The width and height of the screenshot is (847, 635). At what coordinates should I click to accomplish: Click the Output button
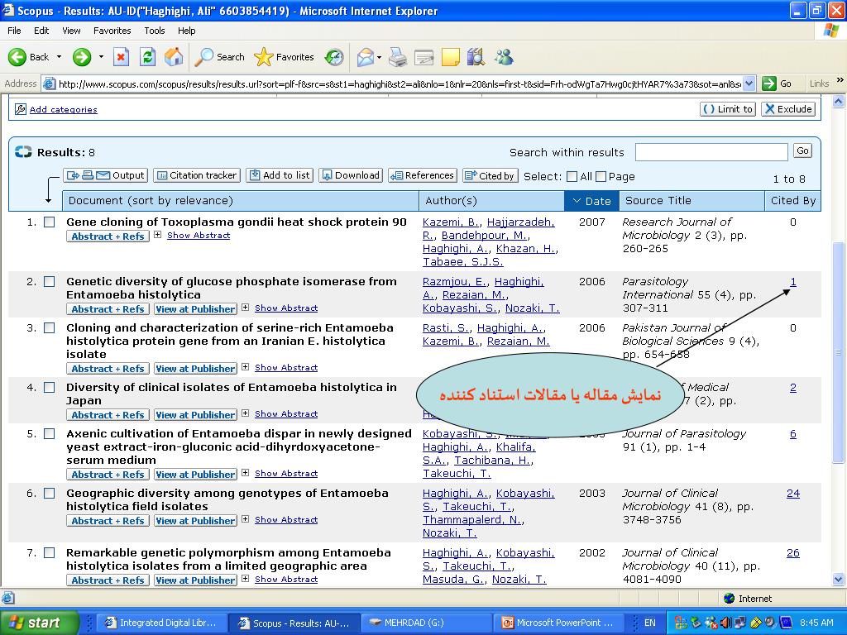pos(105,175)
